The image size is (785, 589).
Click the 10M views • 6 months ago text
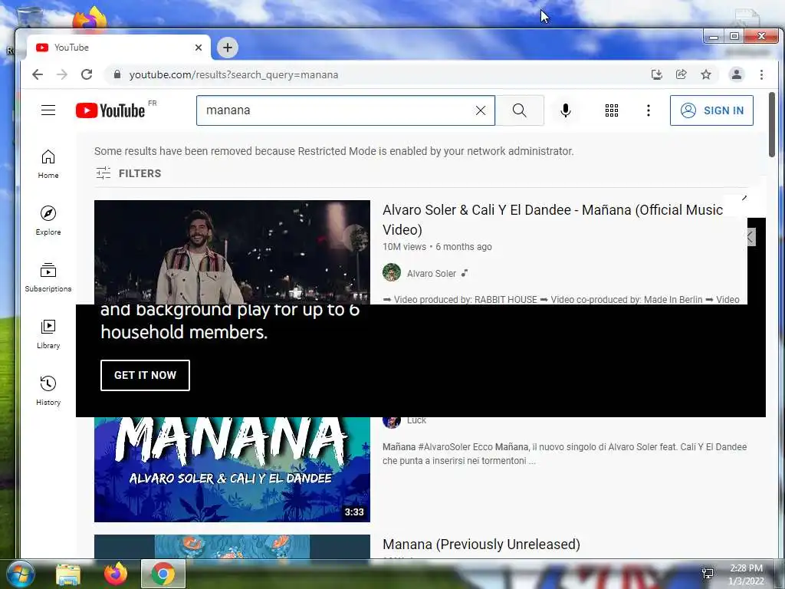pos(437,246)
